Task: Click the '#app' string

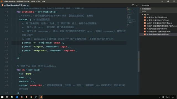Action: [28, 74]
